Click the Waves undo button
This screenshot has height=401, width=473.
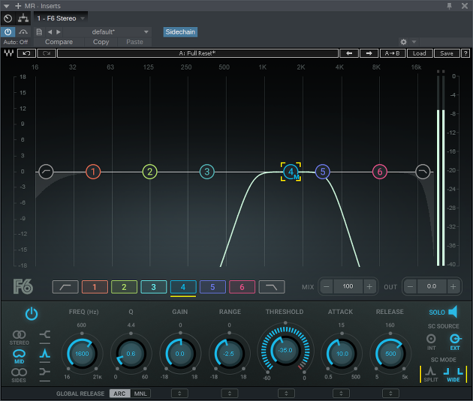(x=26, y=53)
